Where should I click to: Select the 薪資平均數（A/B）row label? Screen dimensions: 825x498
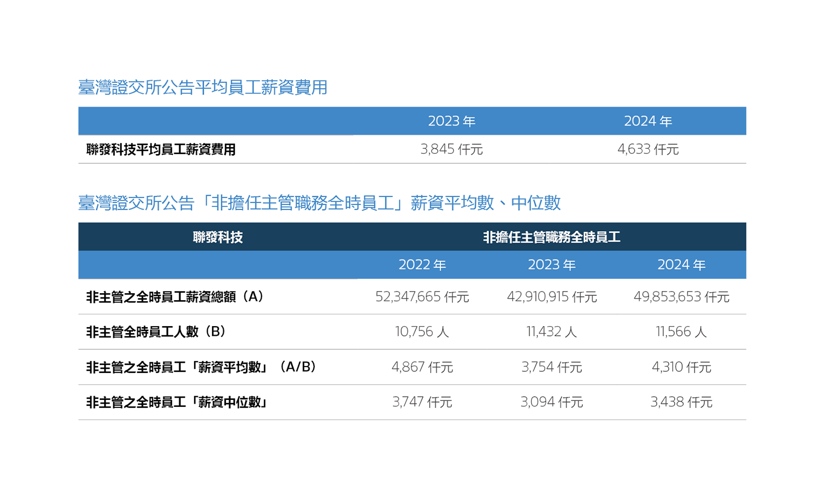tap(202, 367)
